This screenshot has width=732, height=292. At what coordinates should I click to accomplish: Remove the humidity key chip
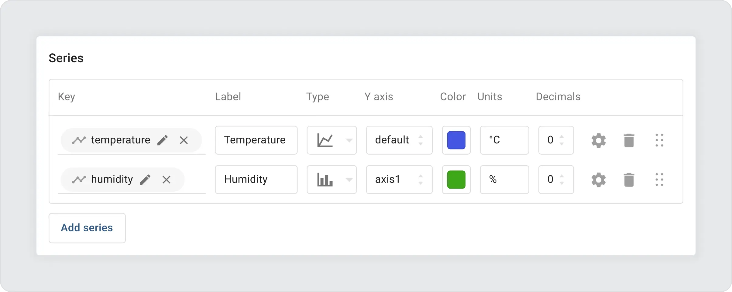[x=166, y=180]
